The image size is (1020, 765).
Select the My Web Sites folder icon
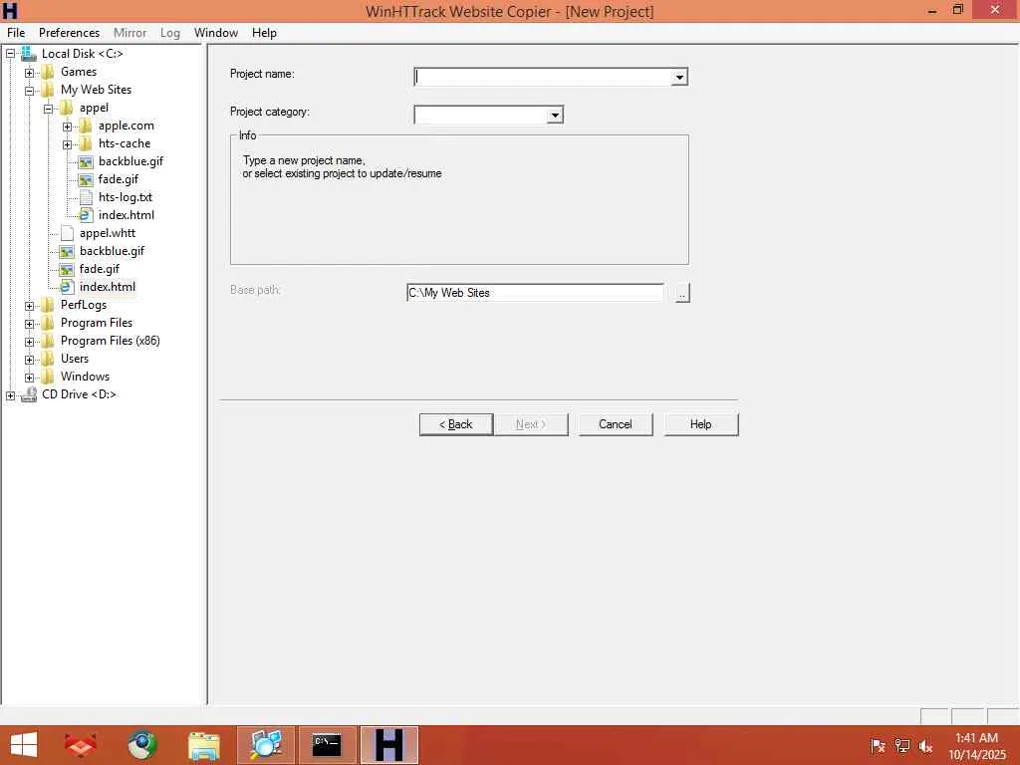click(x=48, y=90)
